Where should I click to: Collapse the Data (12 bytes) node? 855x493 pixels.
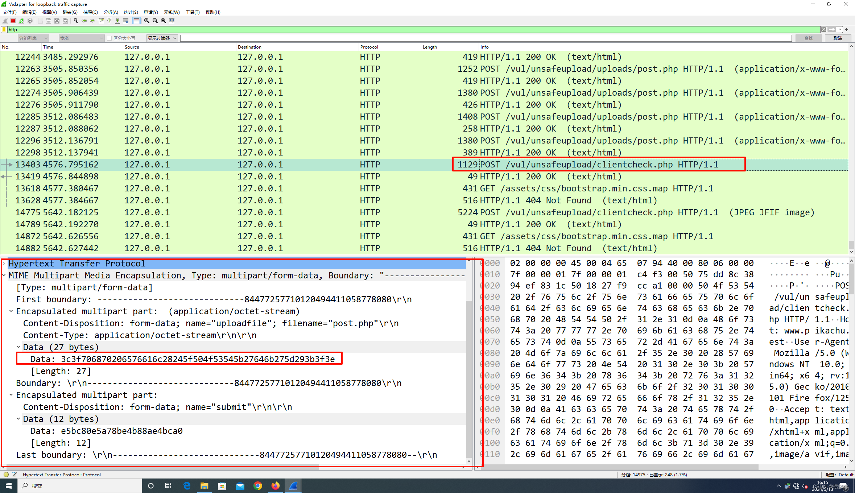tap(18, 419)
